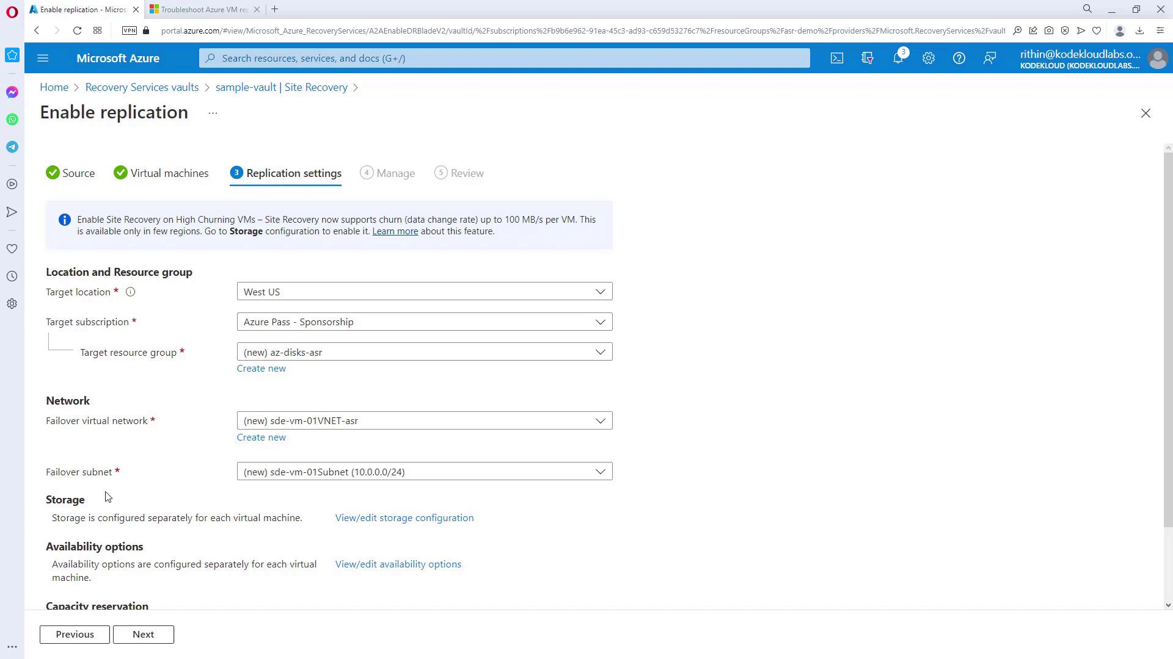This screenshot has width=1173, height=659.
Task: Open portal settings gear icon
Action: click(928, 58)
